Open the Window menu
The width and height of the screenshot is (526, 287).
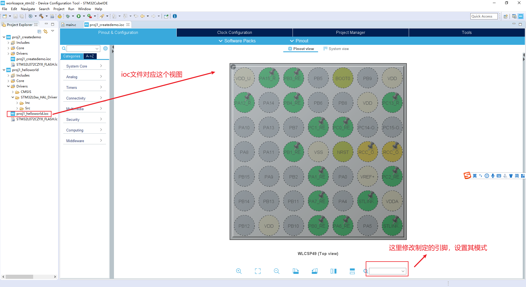[x=84, y=9]
